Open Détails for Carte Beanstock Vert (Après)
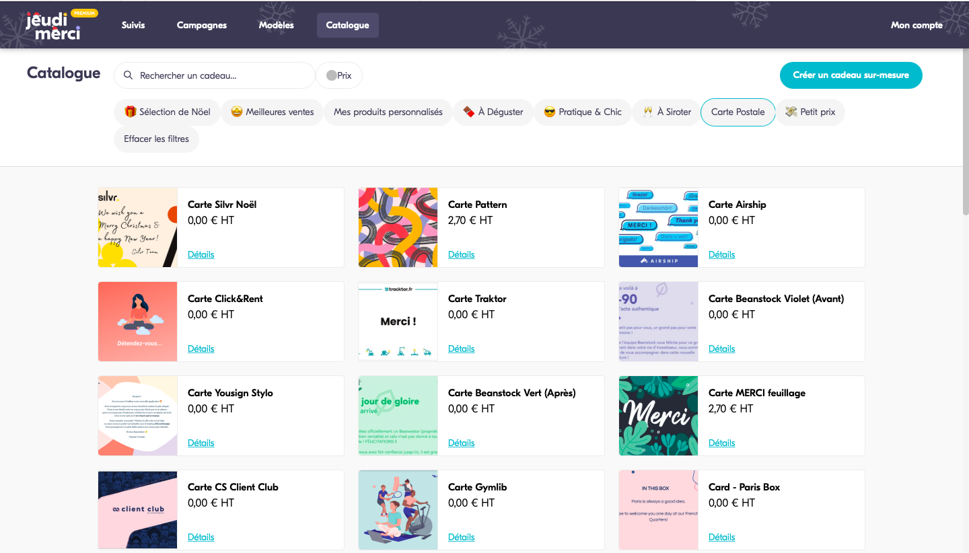The height and width of the screenshot is (553, 969). (462, 443)
